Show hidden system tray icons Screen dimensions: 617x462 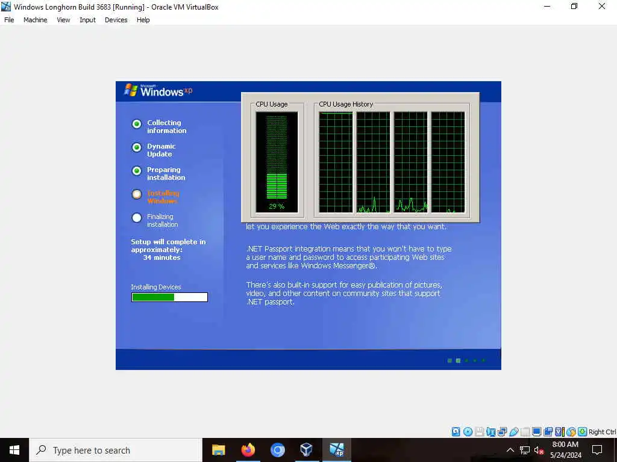click(x=510, y=450)
